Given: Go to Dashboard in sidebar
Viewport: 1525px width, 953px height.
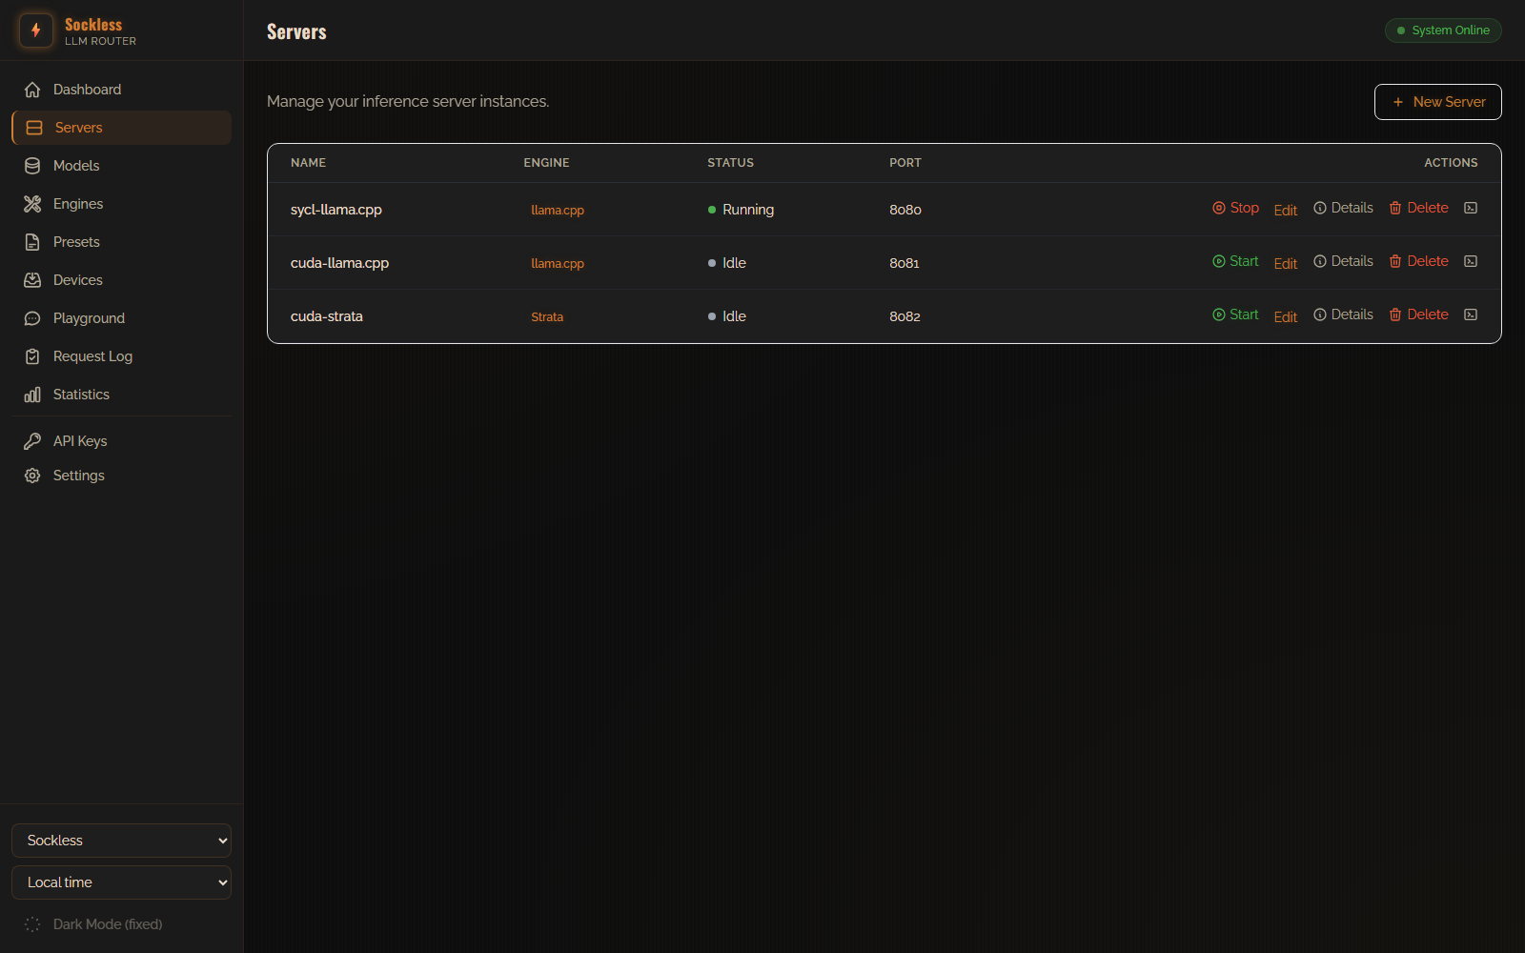Looking at the screenshot, I should pyautogui.click(x=121, y=90).
